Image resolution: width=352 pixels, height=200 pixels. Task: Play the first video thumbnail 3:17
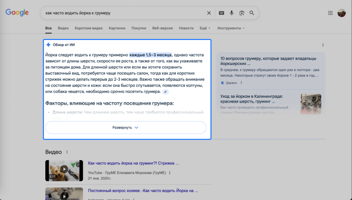64,171
